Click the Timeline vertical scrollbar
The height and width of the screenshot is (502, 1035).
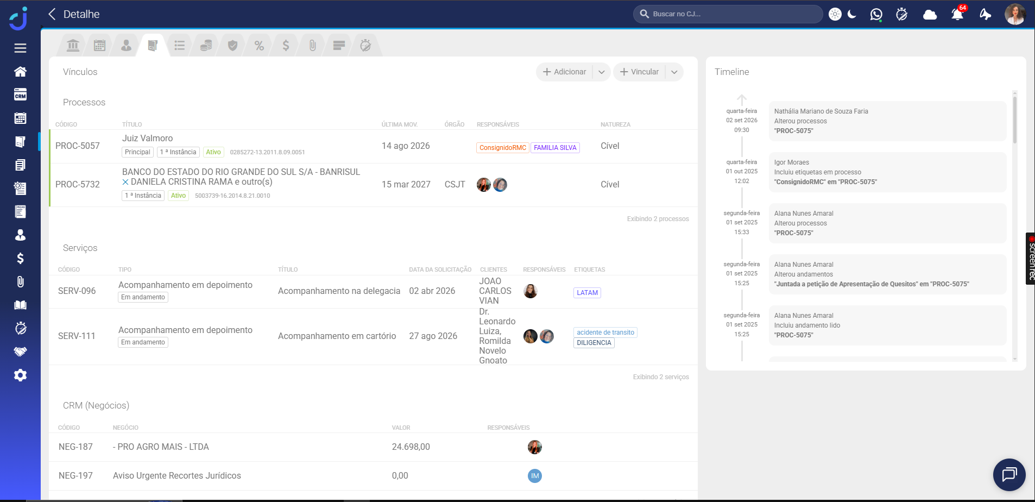pyautogui.click(x=1014, y=225)
